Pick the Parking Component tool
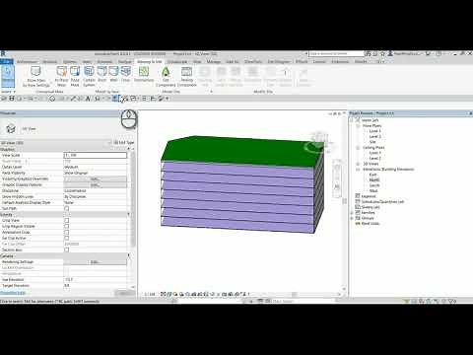 pos(186,76)
